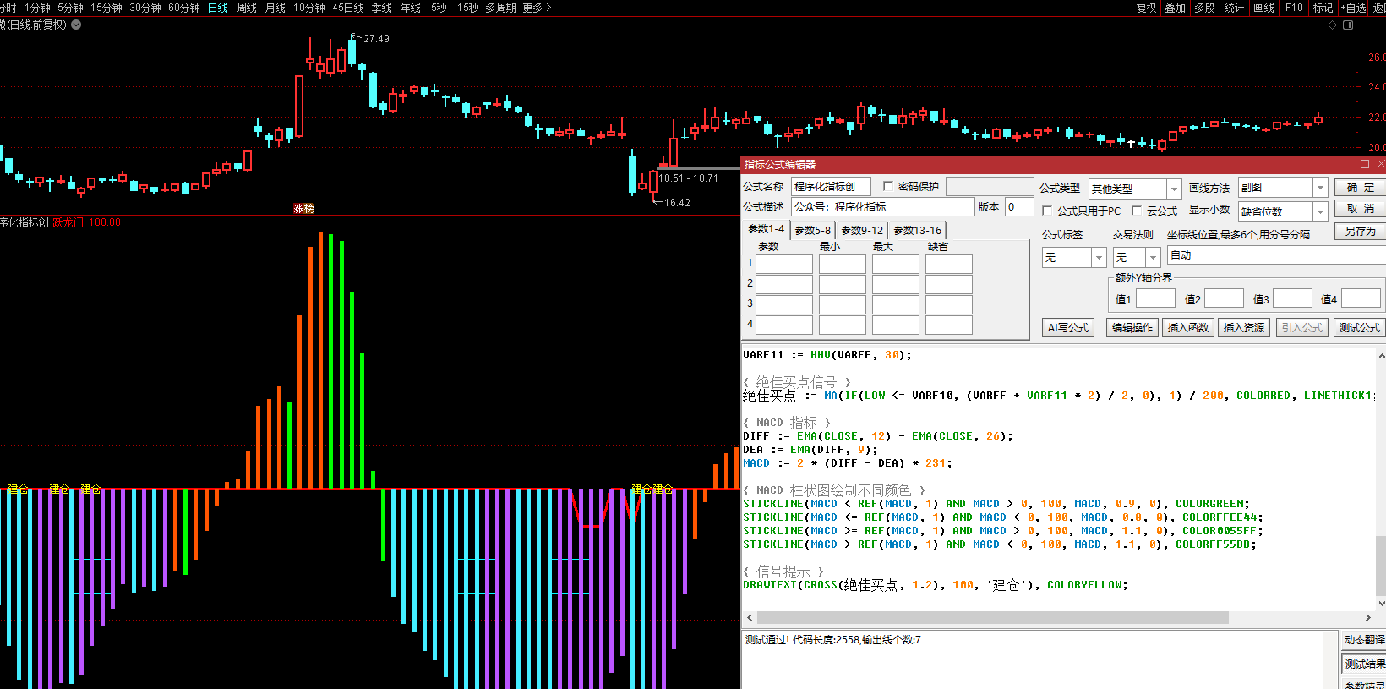Screen dimensions: 1386x689
Task: Toggle the side panel layout icon
Action: pos(1348,25)
